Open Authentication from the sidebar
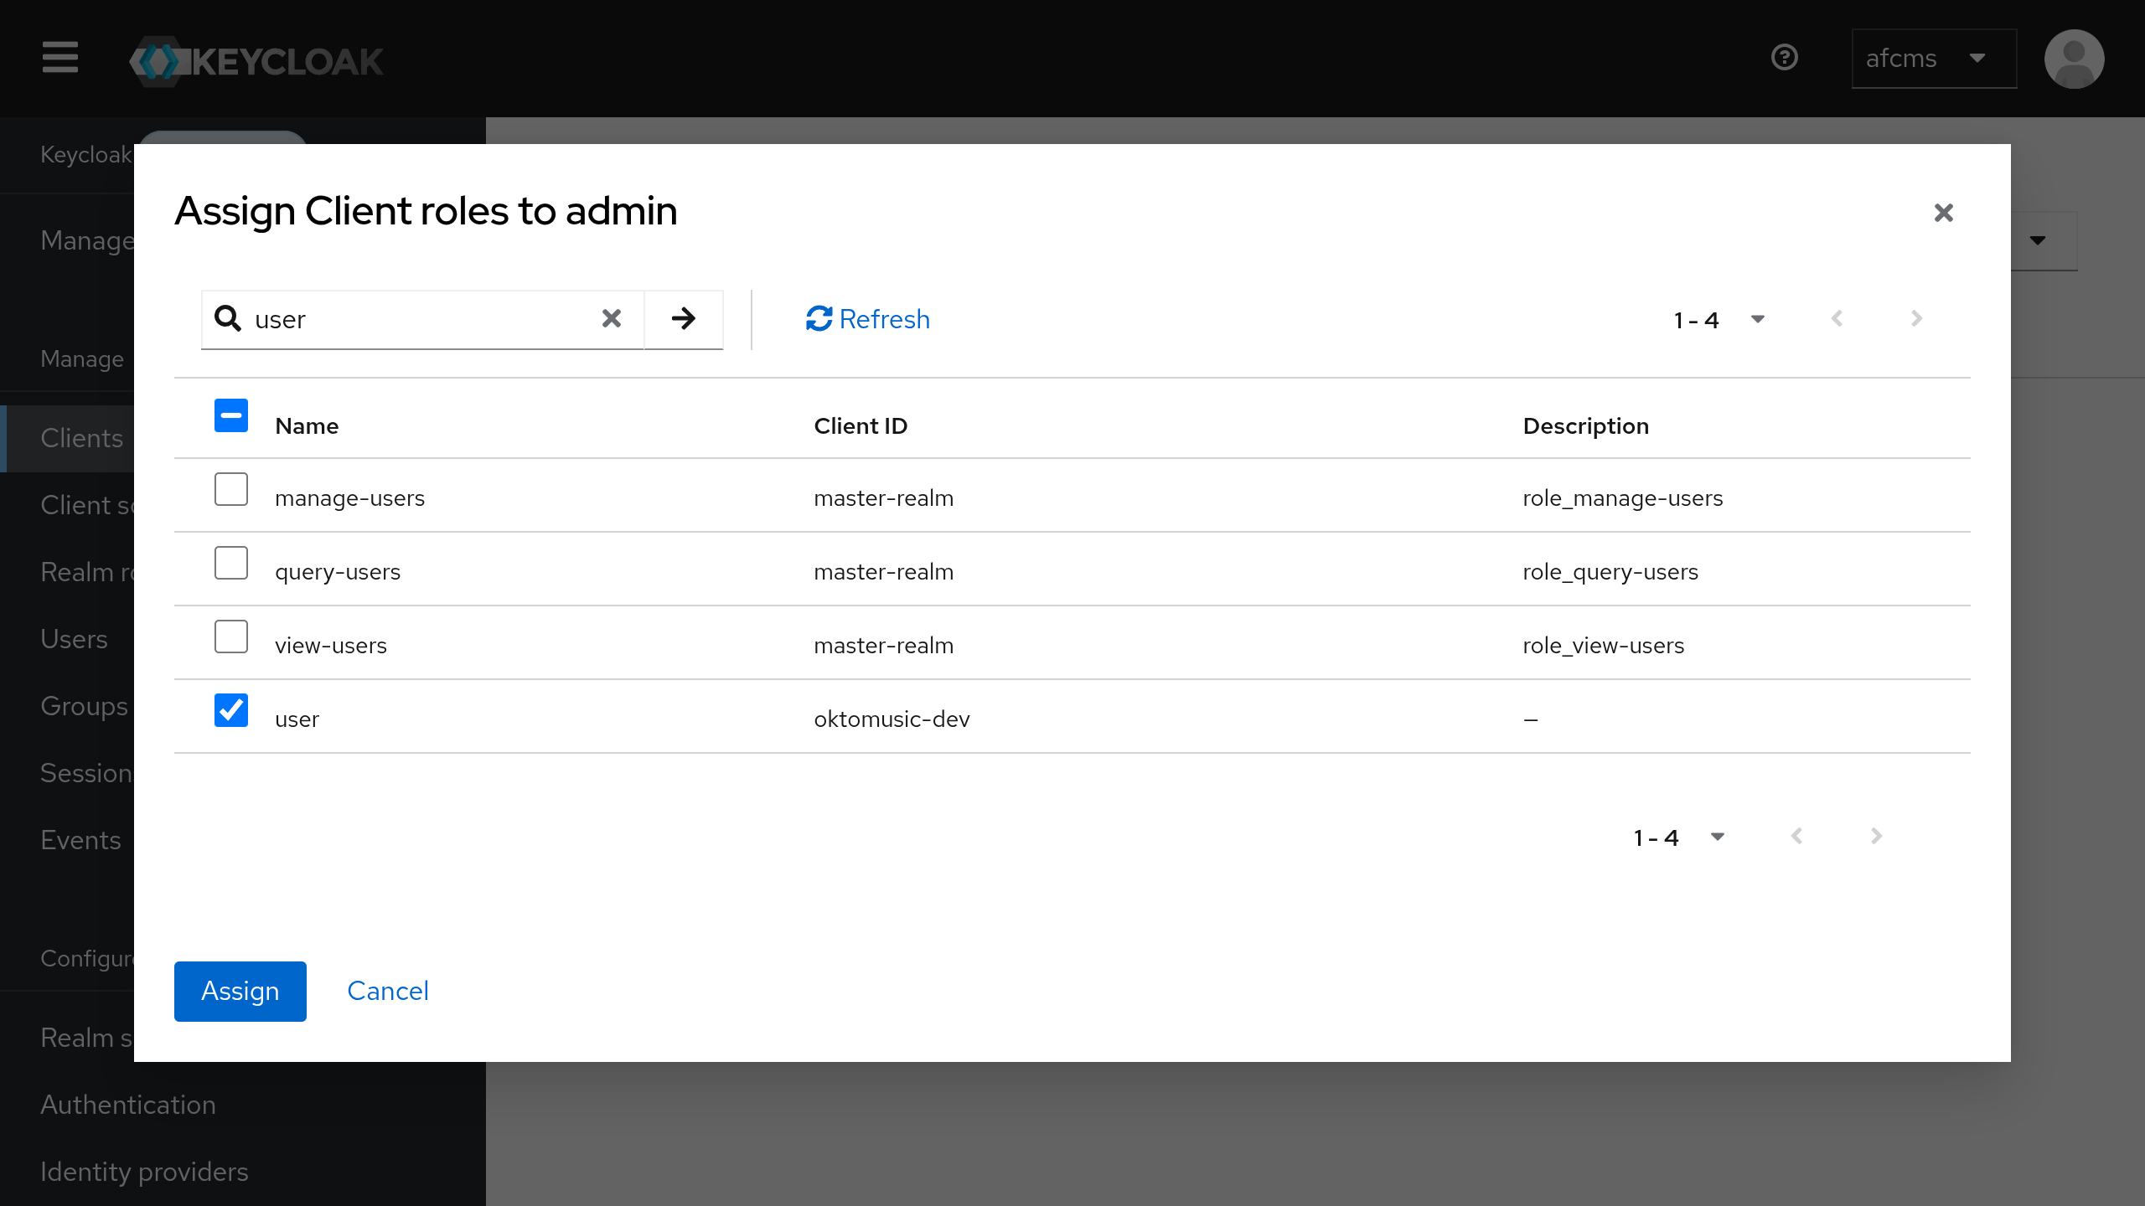 [x=127, y=1105]
